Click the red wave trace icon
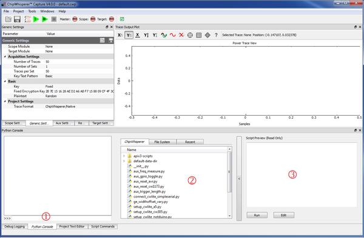Viewport: 364px width, 238px height. (172, 35)
